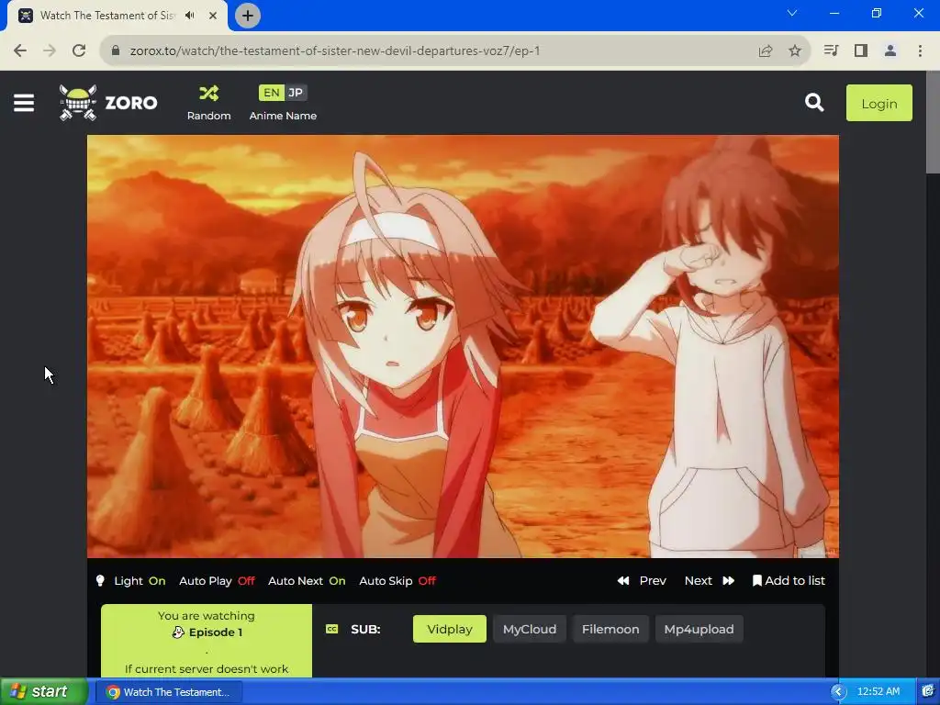Open the Windows start menu
This screenshot has width=940, height=705.
(43, 692)
